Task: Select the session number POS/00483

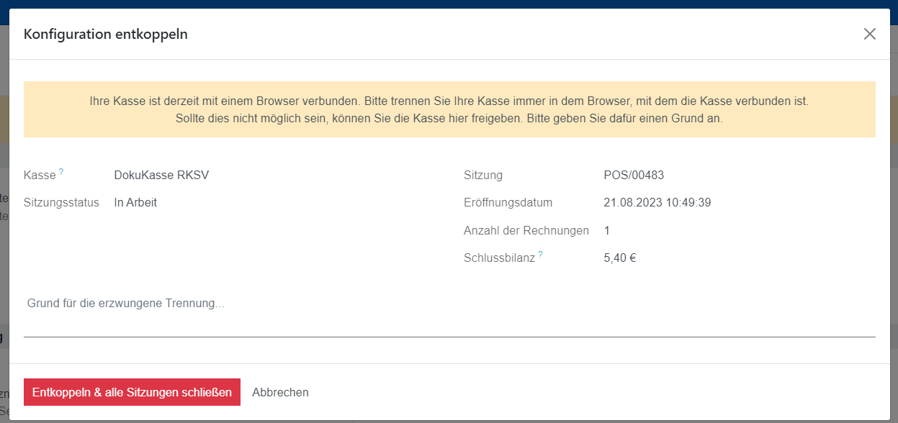Action: (x=633, y=175)
